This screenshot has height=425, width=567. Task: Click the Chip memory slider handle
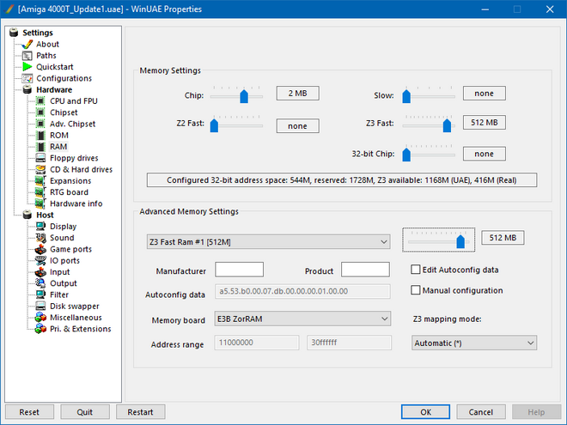coord(245,96)
